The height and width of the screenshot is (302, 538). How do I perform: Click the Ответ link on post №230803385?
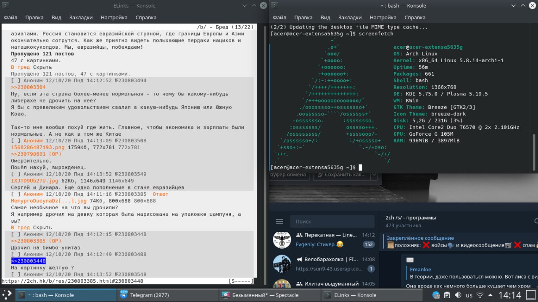coord(161,194)
